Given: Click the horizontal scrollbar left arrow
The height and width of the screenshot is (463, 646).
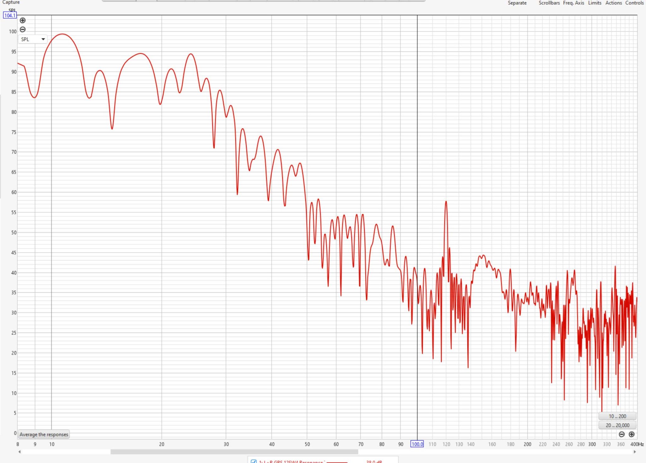Looking at the screenshot, I should point(20,452).
